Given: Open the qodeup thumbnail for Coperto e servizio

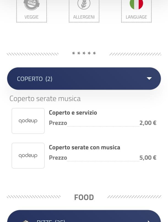Looking at the screenshot, I should click(x=28, y=121).
